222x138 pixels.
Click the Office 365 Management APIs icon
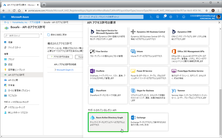click(x=174, y=51)
